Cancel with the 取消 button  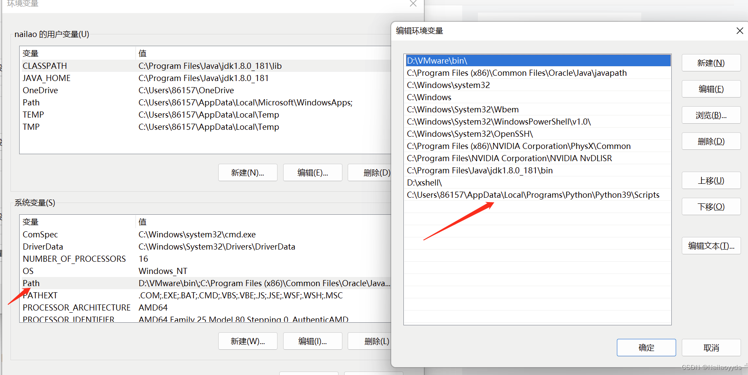(711, 348)
